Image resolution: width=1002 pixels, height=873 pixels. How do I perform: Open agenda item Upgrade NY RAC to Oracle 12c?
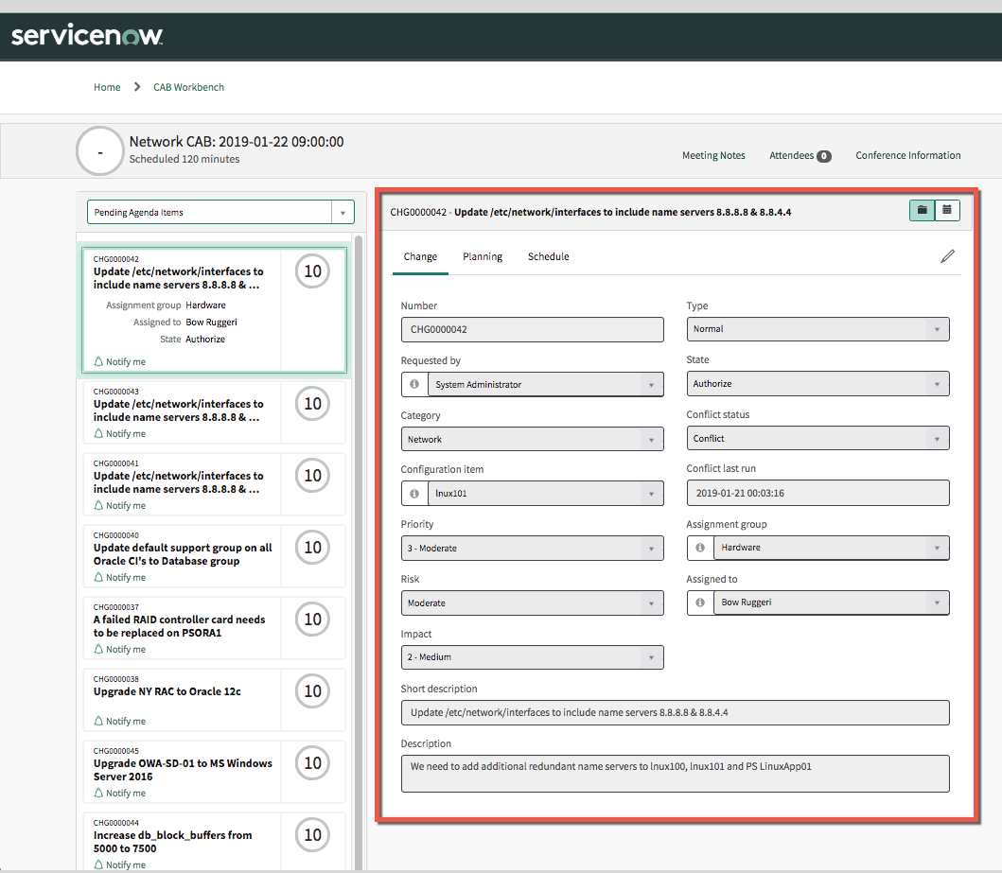[214, 700]
